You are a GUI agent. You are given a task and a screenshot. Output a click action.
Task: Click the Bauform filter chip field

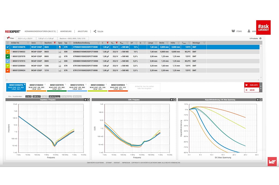coord(73,38)
